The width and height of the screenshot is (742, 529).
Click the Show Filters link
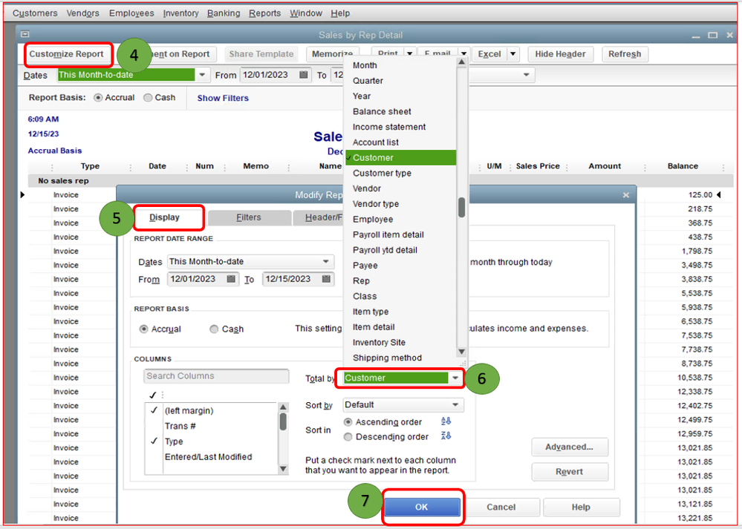pos(223,98)
